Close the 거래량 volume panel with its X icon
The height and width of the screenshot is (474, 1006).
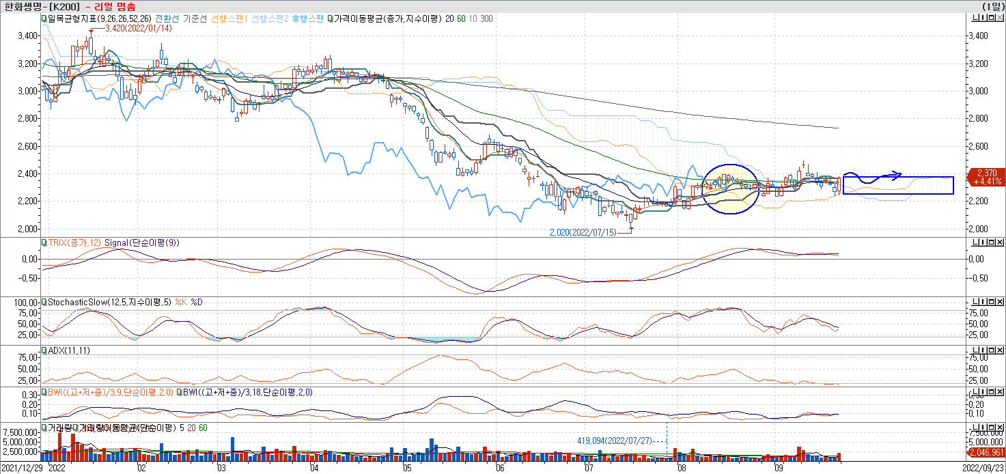click(1000, 428)
